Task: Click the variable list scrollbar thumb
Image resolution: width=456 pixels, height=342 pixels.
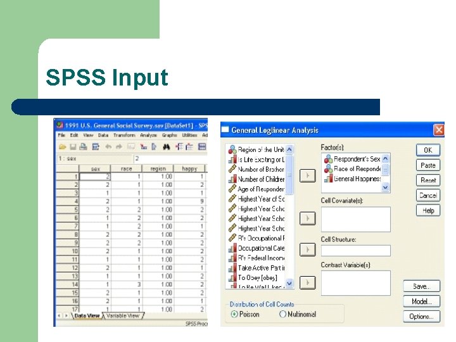Action: coord(289,175)
